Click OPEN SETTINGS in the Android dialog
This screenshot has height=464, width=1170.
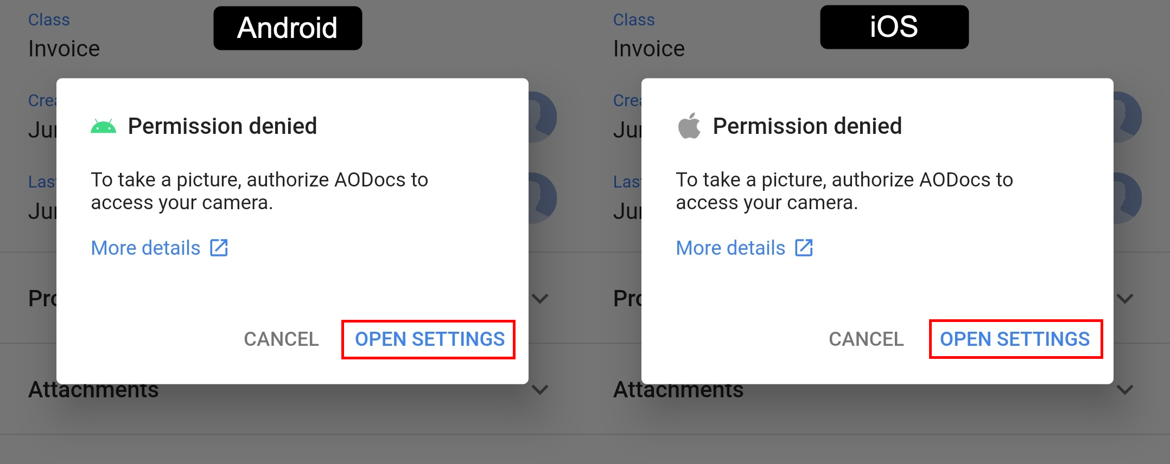(x=429, y=339)
